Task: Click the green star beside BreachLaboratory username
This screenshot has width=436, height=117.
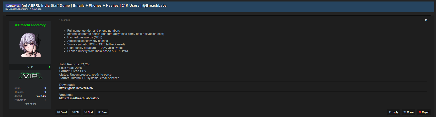Action: 16,25
